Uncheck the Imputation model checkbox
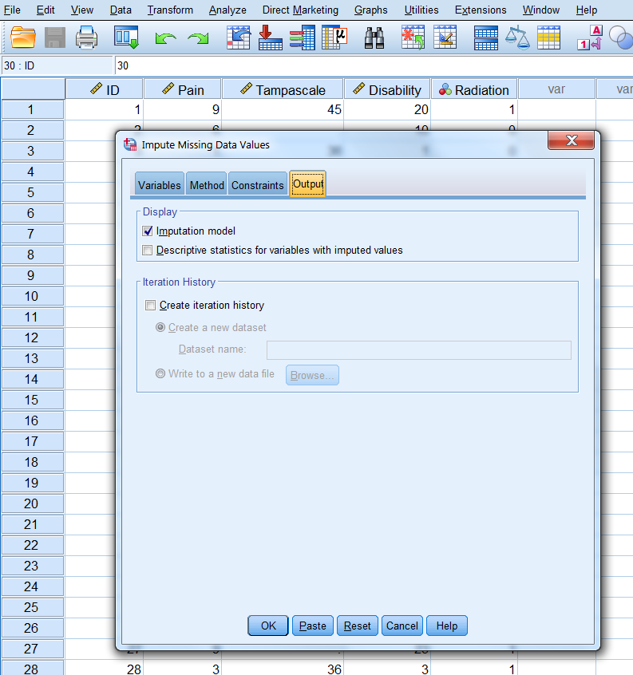This screenshot has height=675, width=633. pos(147,231)
